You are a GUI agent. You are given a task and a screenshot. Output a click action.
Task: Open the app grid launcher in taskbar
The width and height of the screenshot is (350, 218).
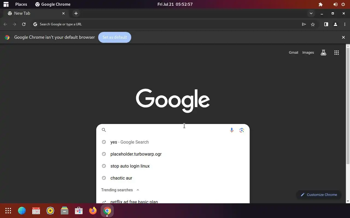[8, 211]
